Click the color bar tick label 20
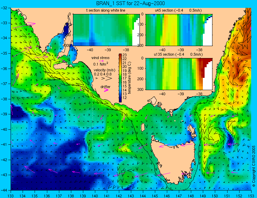Image resolution: width=257 pixels, height=198 pixels. coord(125,67)
